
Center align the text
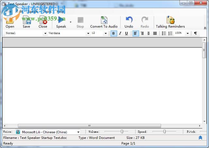[149, 33]
